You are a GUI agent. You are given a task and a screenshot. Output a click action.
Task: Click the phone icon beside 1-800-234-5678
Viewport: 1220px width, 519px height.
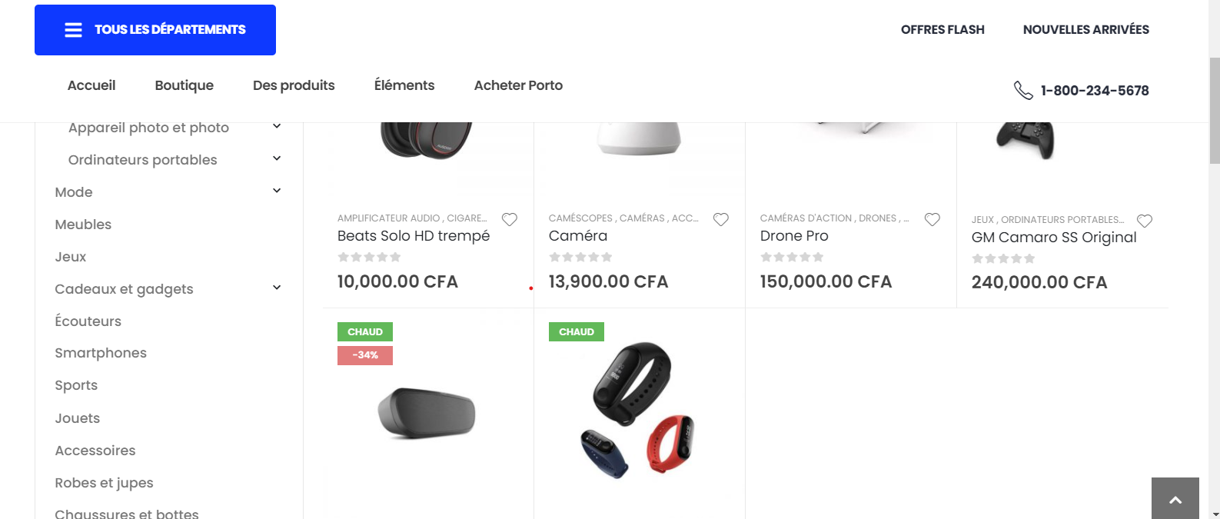click(x=1023, y=91)
